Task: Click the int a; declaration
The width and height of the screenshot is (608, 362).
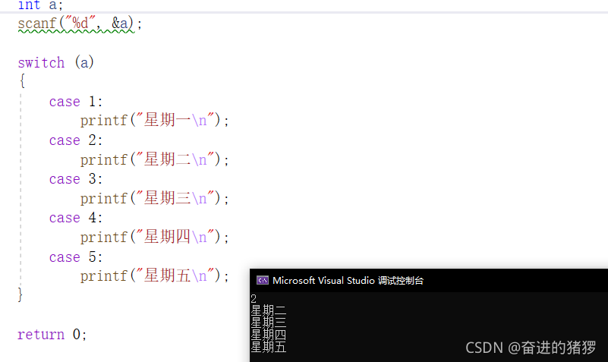Action: pos(40,5)
